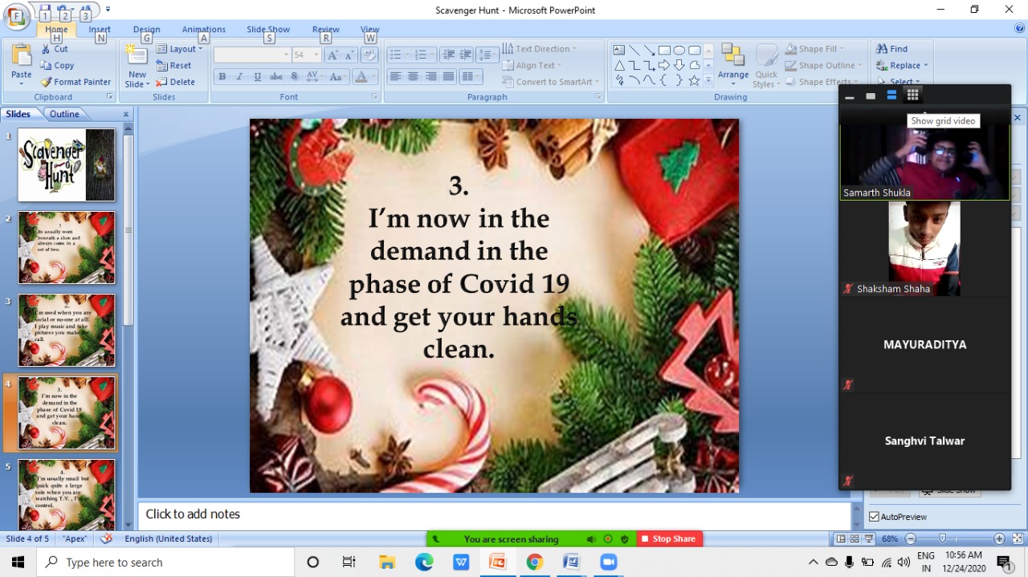Switch Zoom panel to grid video view
Image resolution: width=1028 pixels, height=577 pixels.
click(x=912, y=95)
